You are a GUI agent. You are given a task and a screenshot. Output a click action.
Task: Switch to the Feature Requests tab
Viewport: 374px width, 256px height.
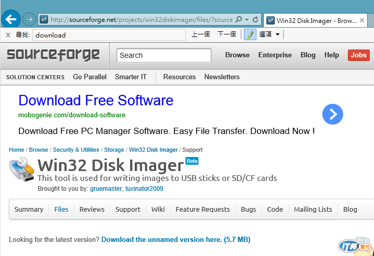coord(203,209)
